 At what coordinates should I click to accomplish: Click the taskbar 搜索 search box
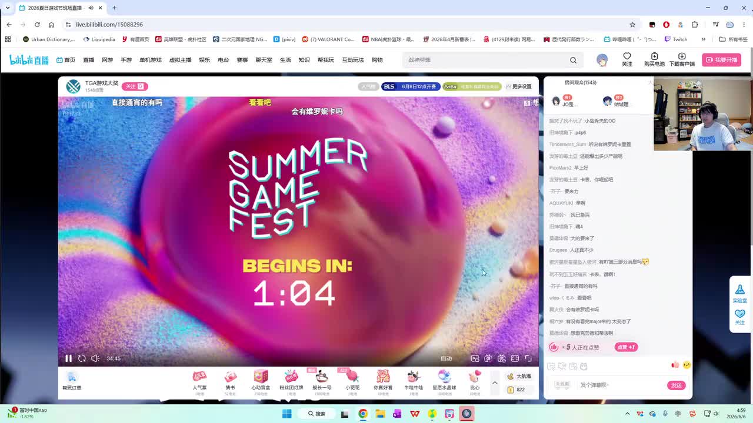click(x=317, y=414)
